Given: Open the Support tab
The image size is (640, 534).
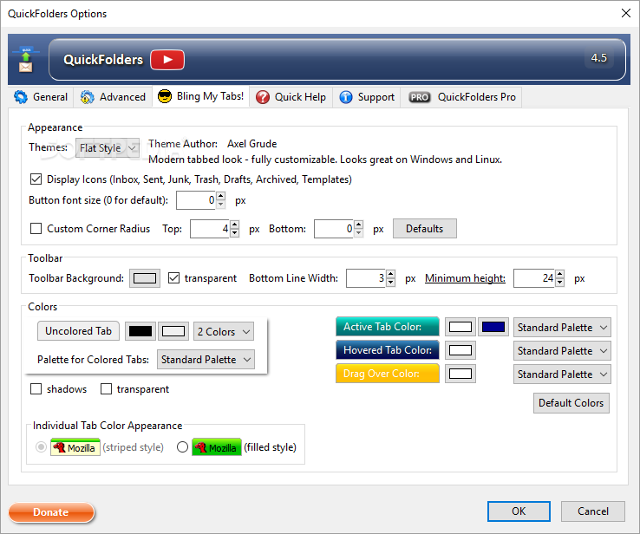Looking at the screenshot, I should pos(367,97).
